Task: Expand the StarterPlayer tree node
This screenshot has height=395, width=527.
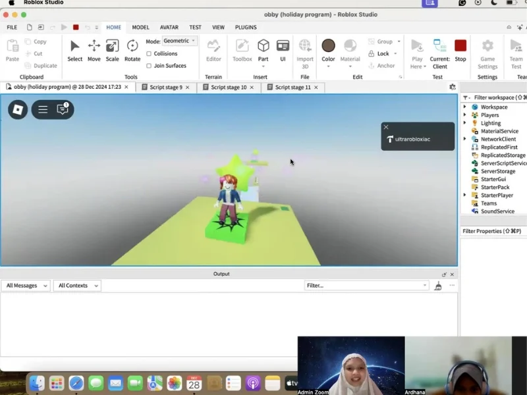Action: [x=465, y=195]
